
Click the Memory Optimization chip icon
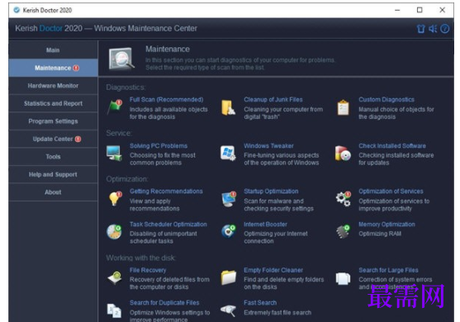coord(343,232)
